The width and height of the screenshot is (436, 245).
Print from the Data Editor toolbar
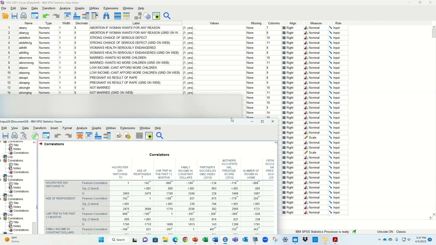(24, 16)
